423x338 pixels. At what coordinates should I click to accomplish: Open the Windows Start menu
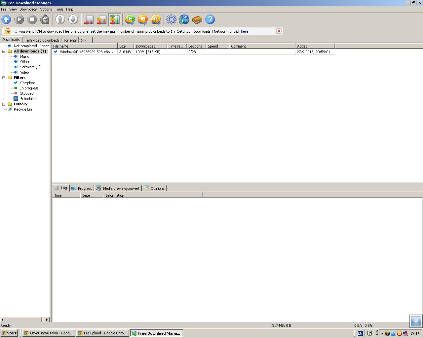coord(9,333)
